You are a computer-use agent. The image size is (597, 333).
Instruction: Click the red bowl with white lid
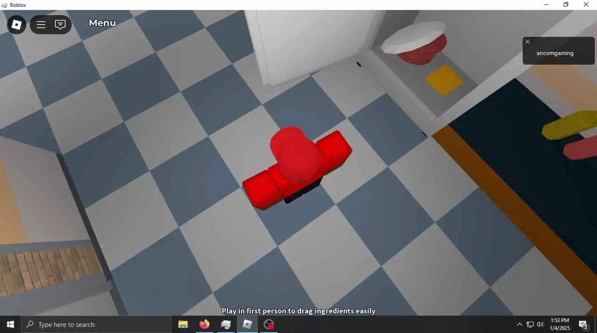(414, 42)
